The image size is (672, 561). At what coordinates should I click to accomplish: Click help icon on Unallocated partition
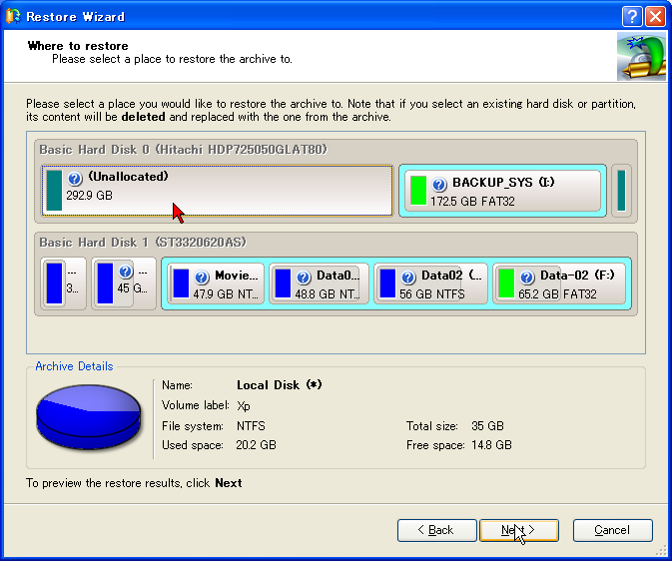pos(75,179)
